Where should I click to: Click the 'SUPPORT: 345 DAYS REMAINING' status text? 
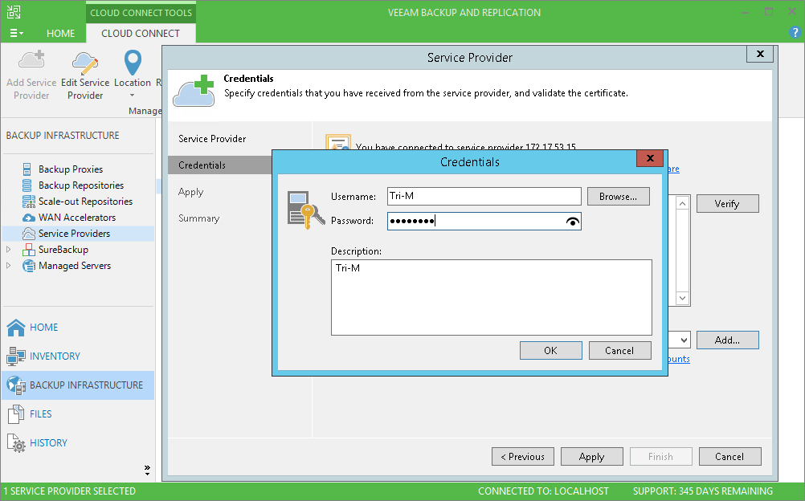pos(703,491)
